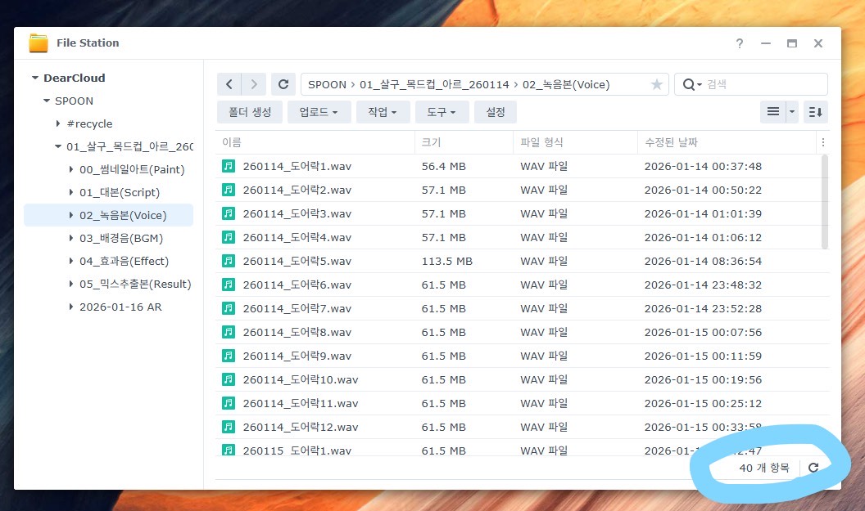Select the file 260114_도어락5.wav
865x511 pixels.
297,261
